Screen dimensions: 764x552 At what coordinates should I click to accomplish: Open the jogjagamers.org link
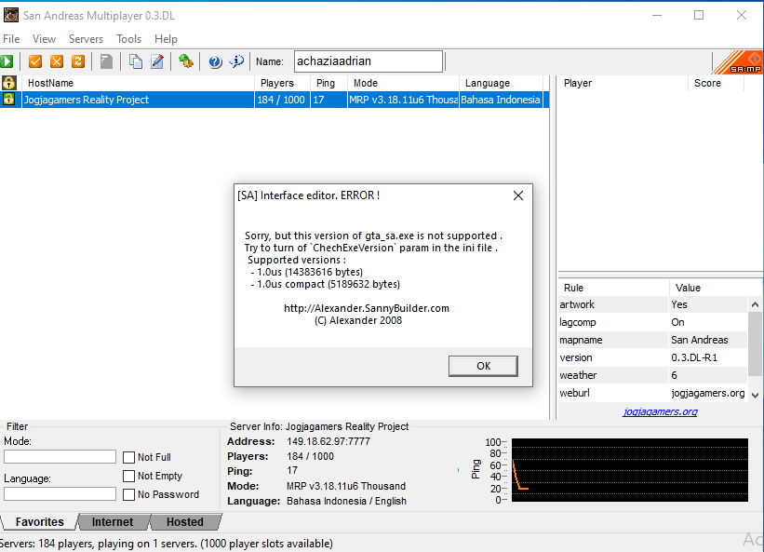[x=660, y=411]
